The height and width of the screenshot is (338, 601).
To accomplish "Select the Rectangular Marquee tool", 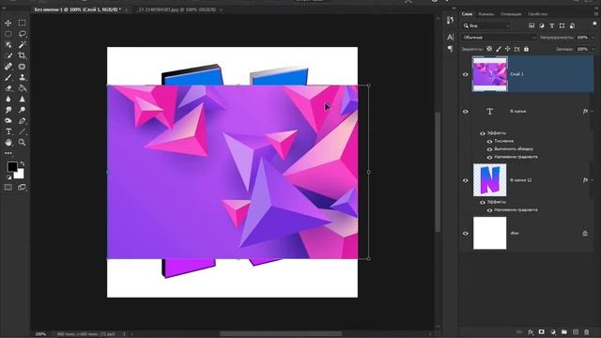I will point(23,23).
